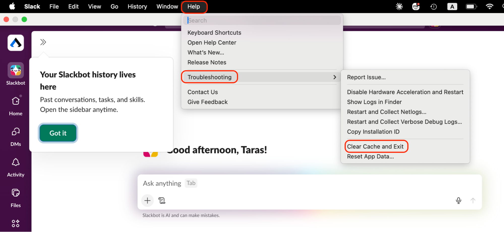Click the Got it button
The height and width of the screenshot is (232, 504).
[x=58, y=133]
